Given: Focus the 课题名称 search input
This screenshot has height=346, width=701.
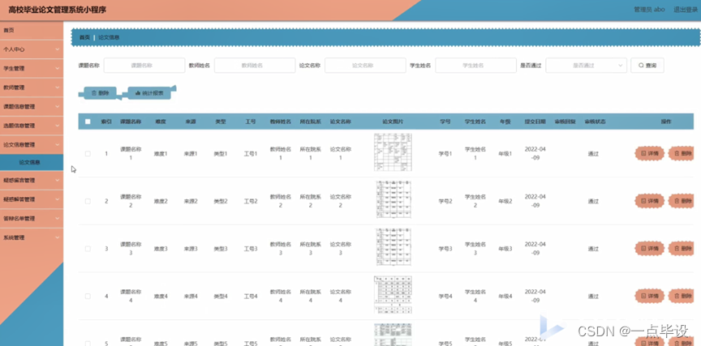Looking at the screenshot, I should [144, 65].
